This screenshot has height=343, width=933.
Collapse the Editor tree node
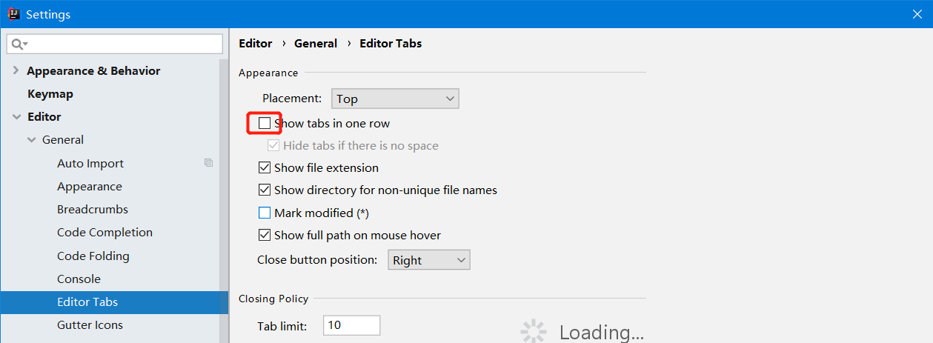[16, 117]
